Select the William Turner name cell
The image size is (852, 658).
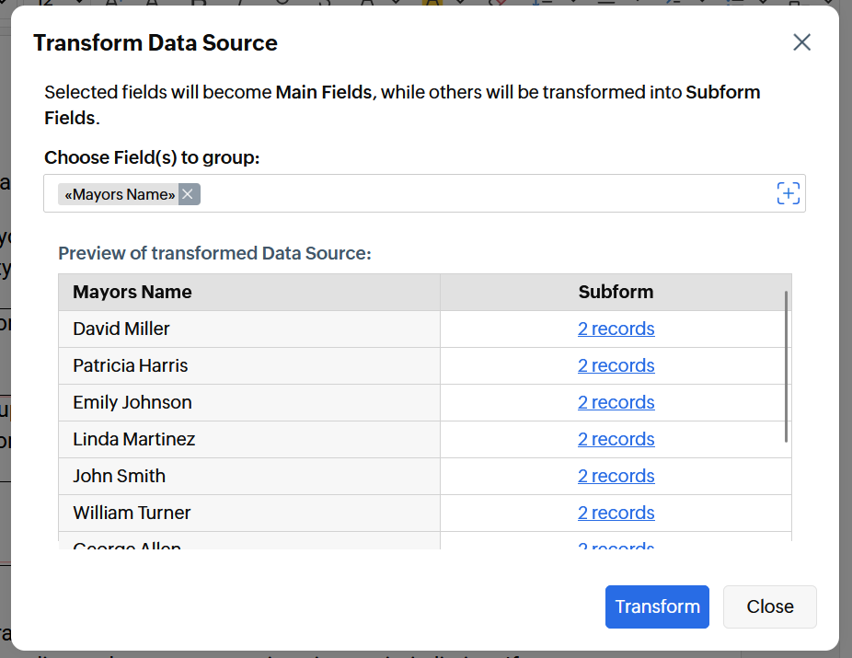[x=132, y=513]
